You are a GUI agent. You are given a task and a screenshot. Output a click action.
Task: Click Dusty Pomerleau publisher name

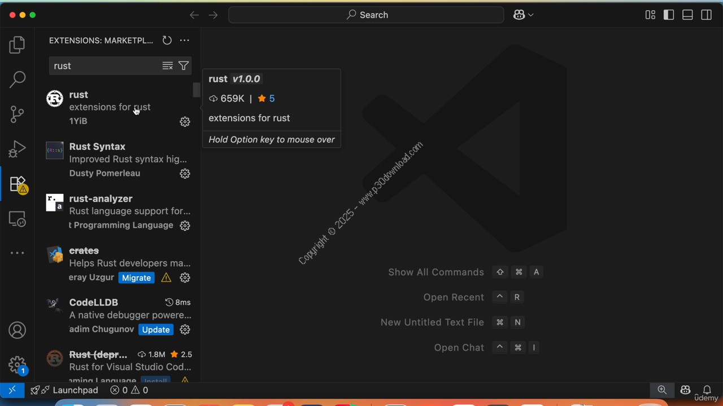104,173
